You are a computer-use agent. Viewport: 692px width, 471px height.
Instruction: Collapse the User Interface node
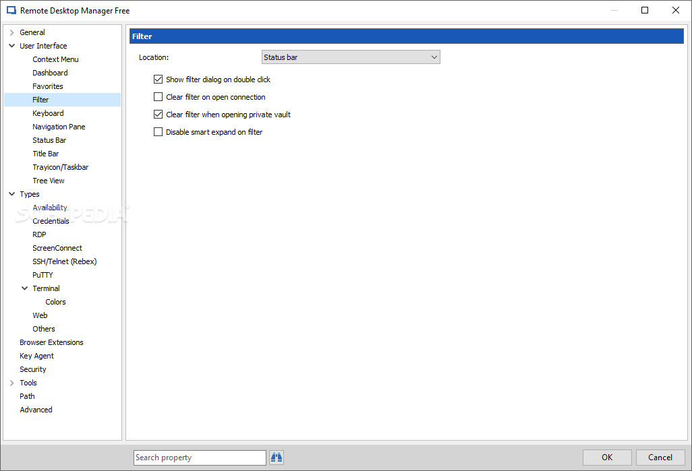12,45
